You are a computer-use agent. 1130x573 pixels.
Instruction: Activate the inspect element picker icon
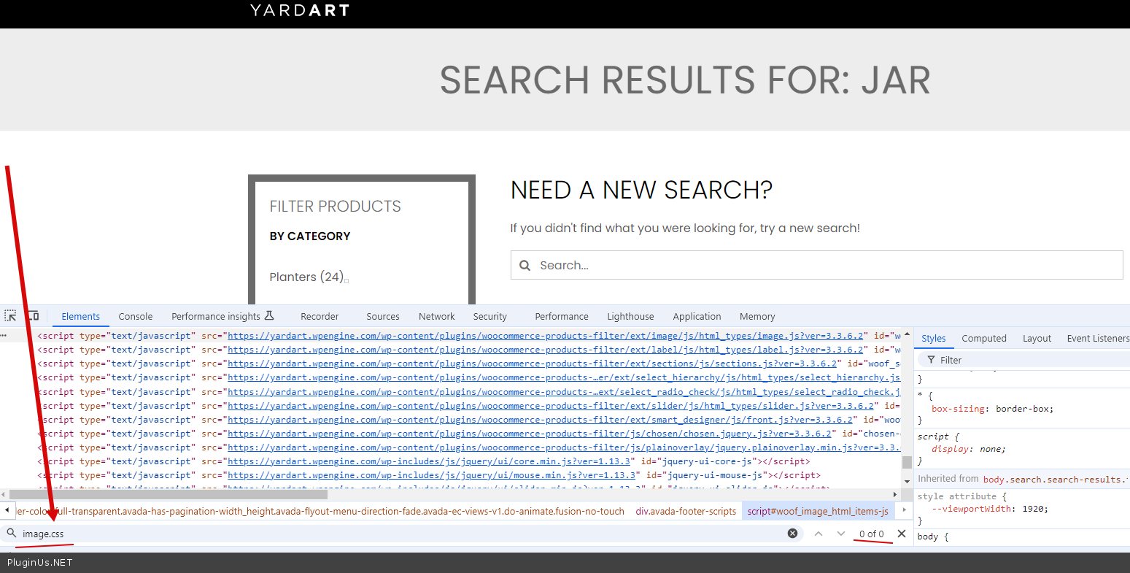pos(10,316)
